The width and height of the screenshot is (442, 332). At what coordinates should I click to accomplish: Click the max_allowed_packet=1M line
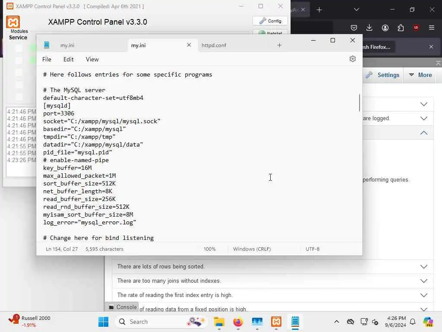coord(79,176)
